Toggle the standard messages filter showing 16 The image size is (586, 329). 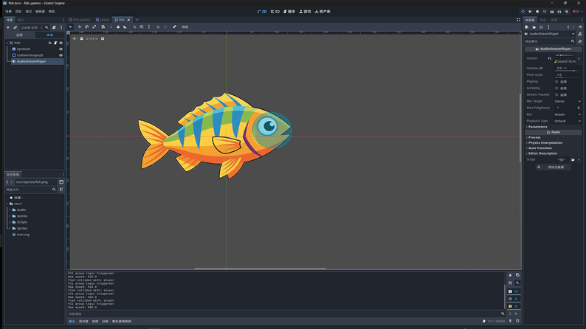coord(514,291)
